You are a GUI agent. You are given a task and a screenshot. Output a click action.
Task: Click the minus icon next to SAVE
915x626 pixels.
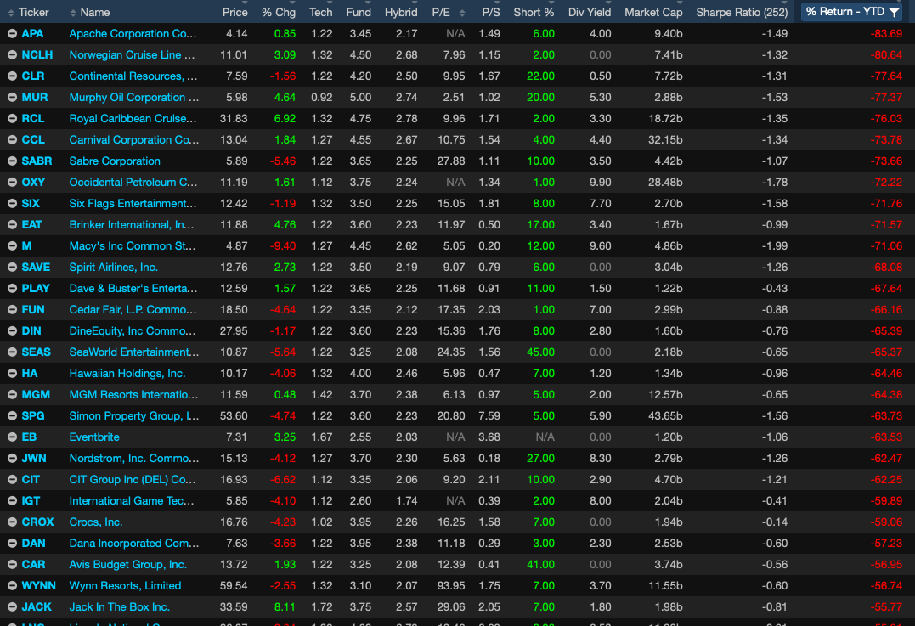(12, 268)
